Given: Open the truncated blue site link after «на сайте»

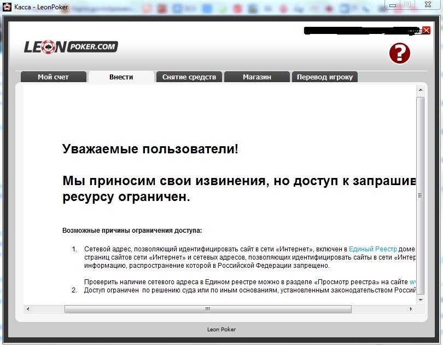Looking at the screenshot, I should click(x=413, y=281).
